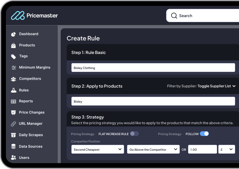Viewport: 239px width, 169px height.
Task: Click the Minimum Margins sliders icon
Action: [14, 68]
